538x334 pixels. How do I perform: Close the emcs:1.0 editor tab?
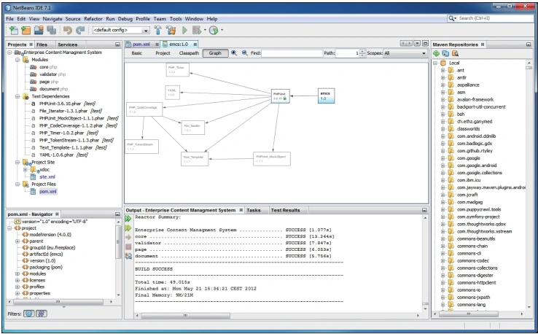pos(195,44)
